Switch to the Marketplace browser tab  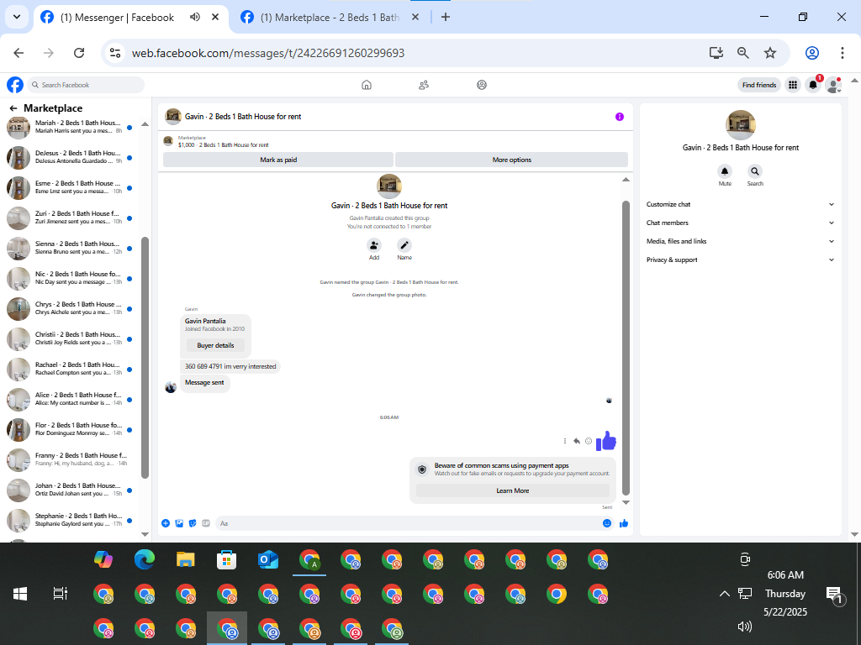[330, 18]
